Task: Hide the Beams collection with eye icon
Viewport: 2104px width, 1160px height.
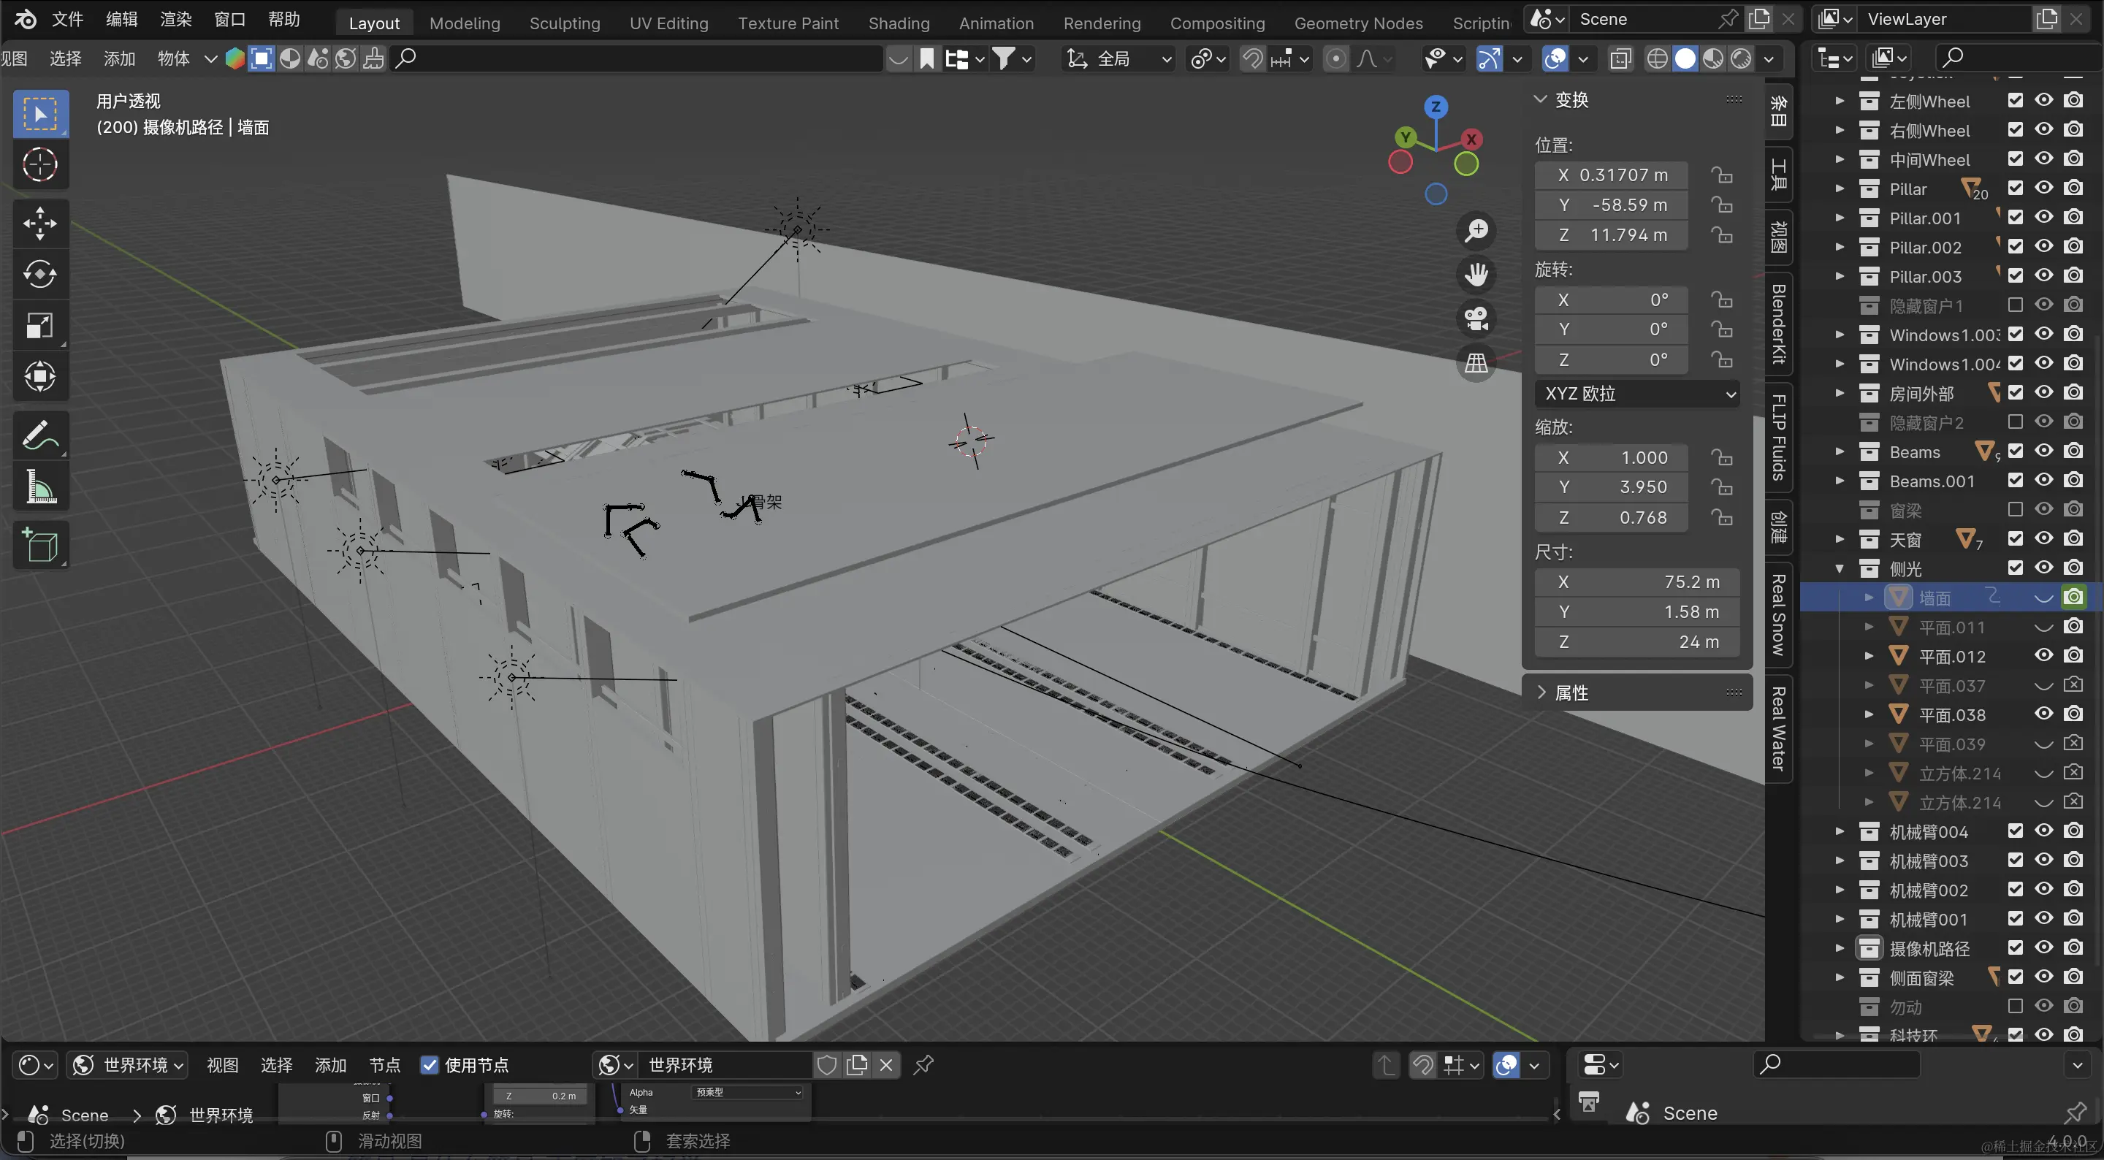Action: point(2043,451)
